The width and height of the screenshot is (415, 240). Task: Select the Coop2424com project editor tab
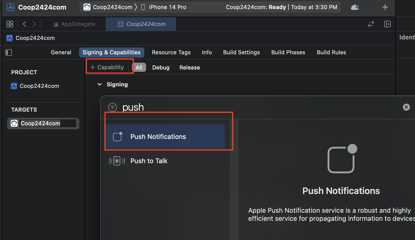pyautogui.click(x=141, y=24)
